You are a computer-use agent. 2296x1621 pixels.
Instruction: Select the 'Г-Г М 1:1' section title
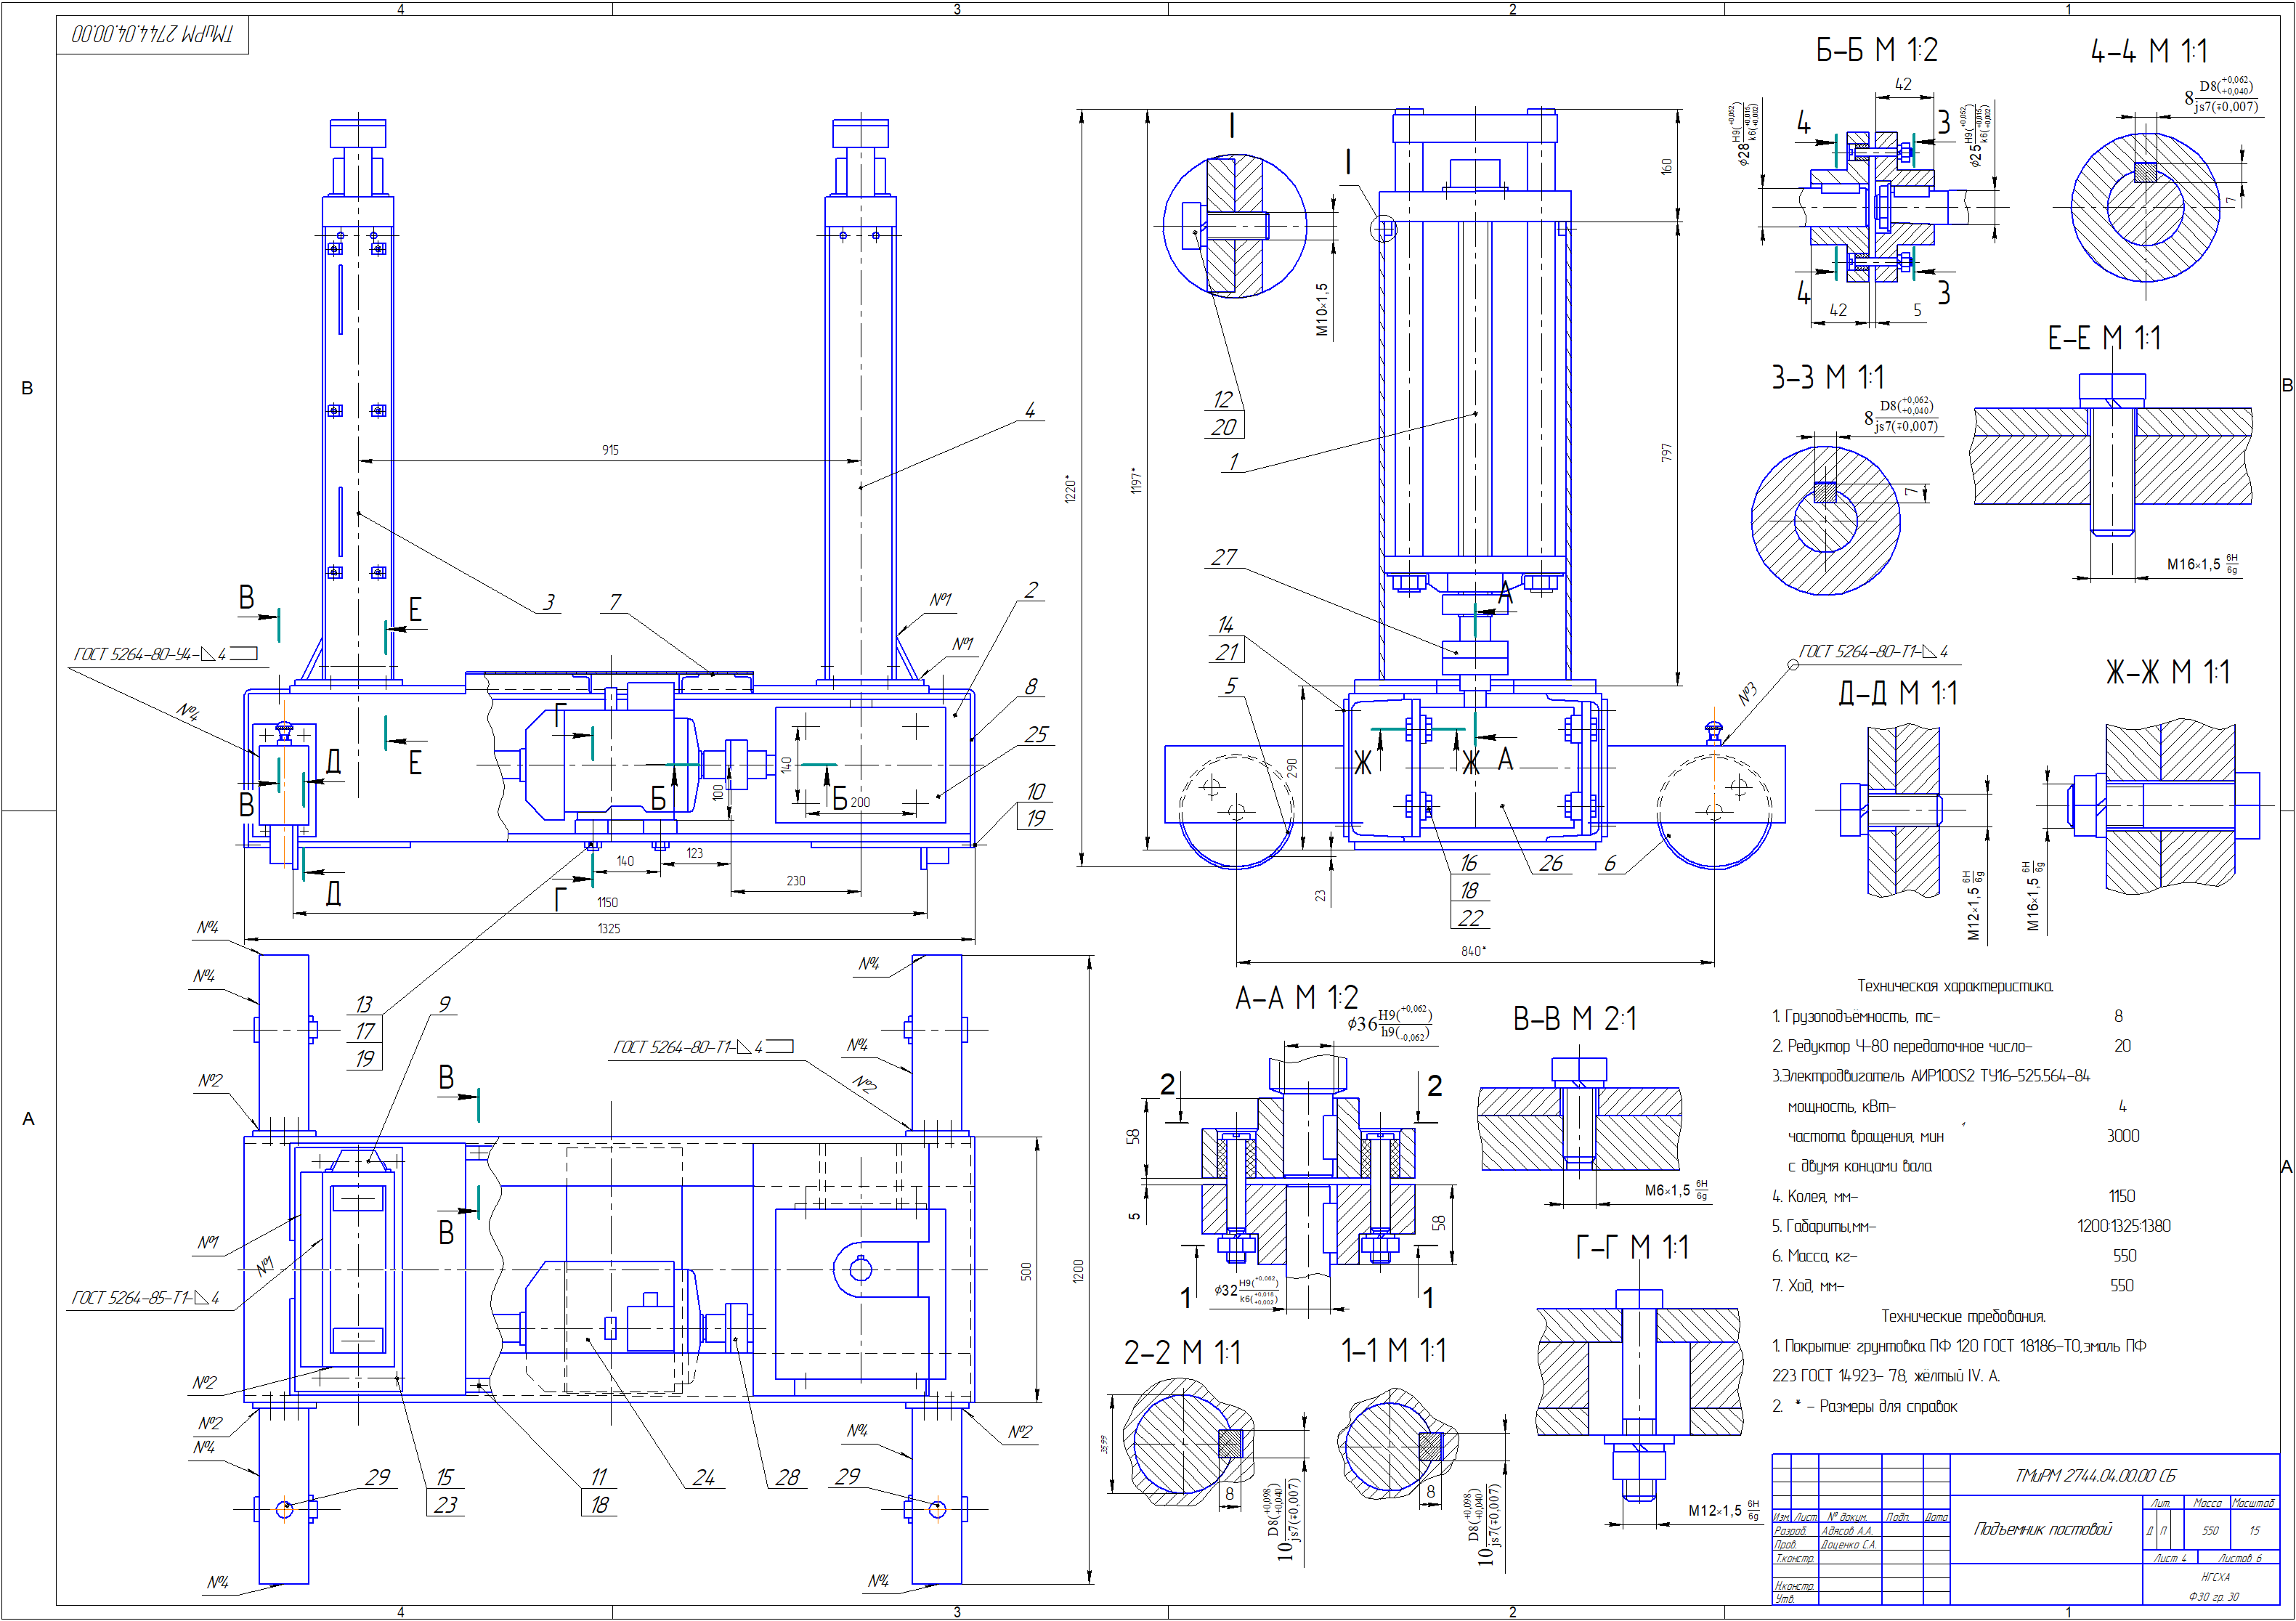coord(1632,1247)
